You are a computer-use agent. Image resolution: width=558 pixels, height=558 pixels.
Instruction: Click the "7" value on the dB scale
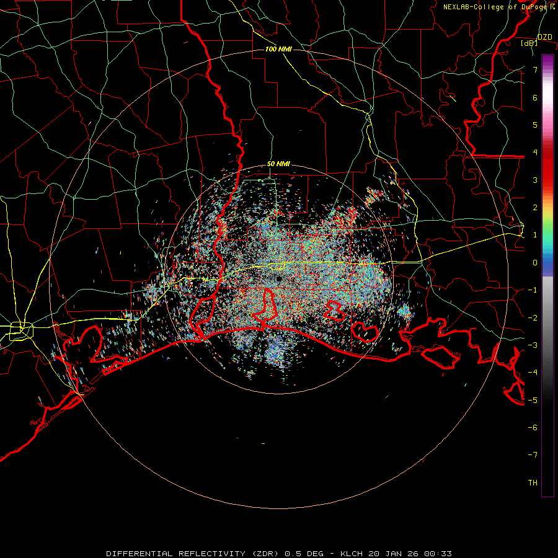(x=535, y=69)
